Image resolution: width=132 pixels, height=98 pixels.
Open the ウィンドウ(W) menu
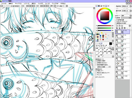pos(55,3)
